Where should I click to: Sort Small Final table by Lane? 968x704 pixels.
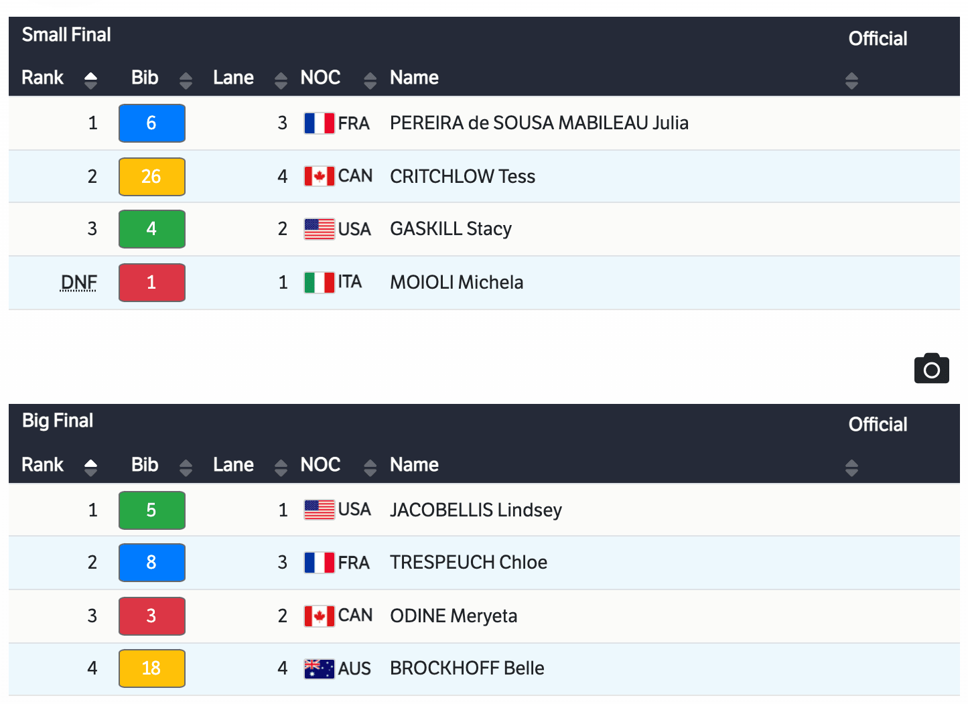281,80
